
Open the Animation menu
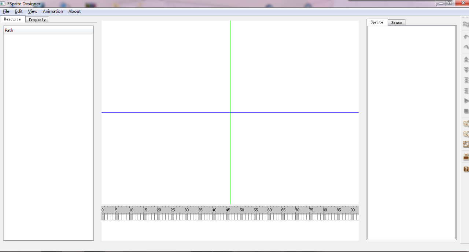(53, 11)
